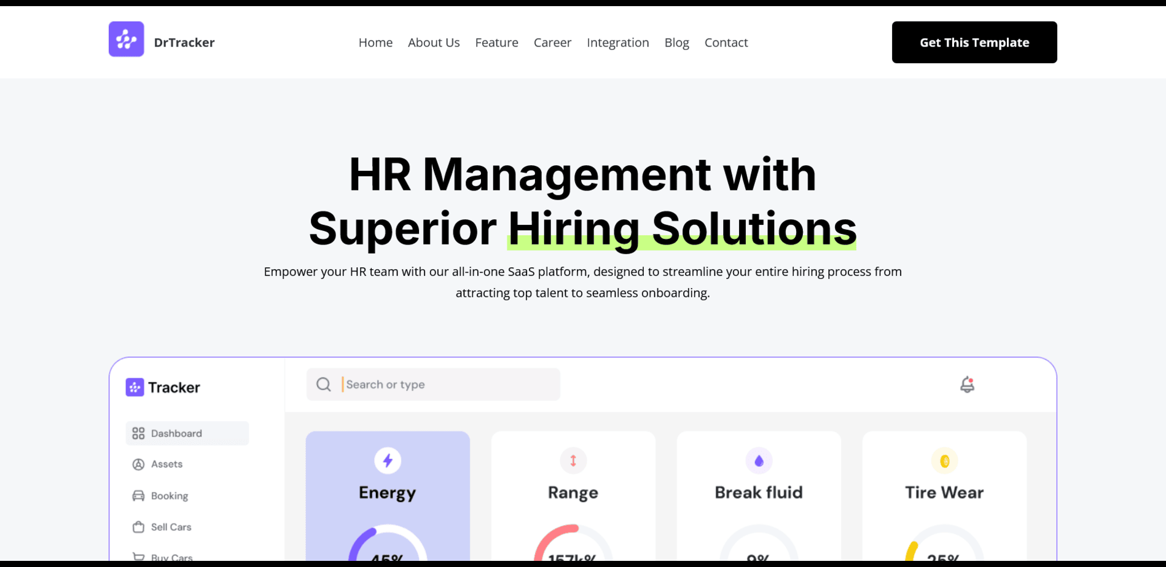Click the search magnifier icon
The width and height of the screenshot is (1166, 567).
324,385
